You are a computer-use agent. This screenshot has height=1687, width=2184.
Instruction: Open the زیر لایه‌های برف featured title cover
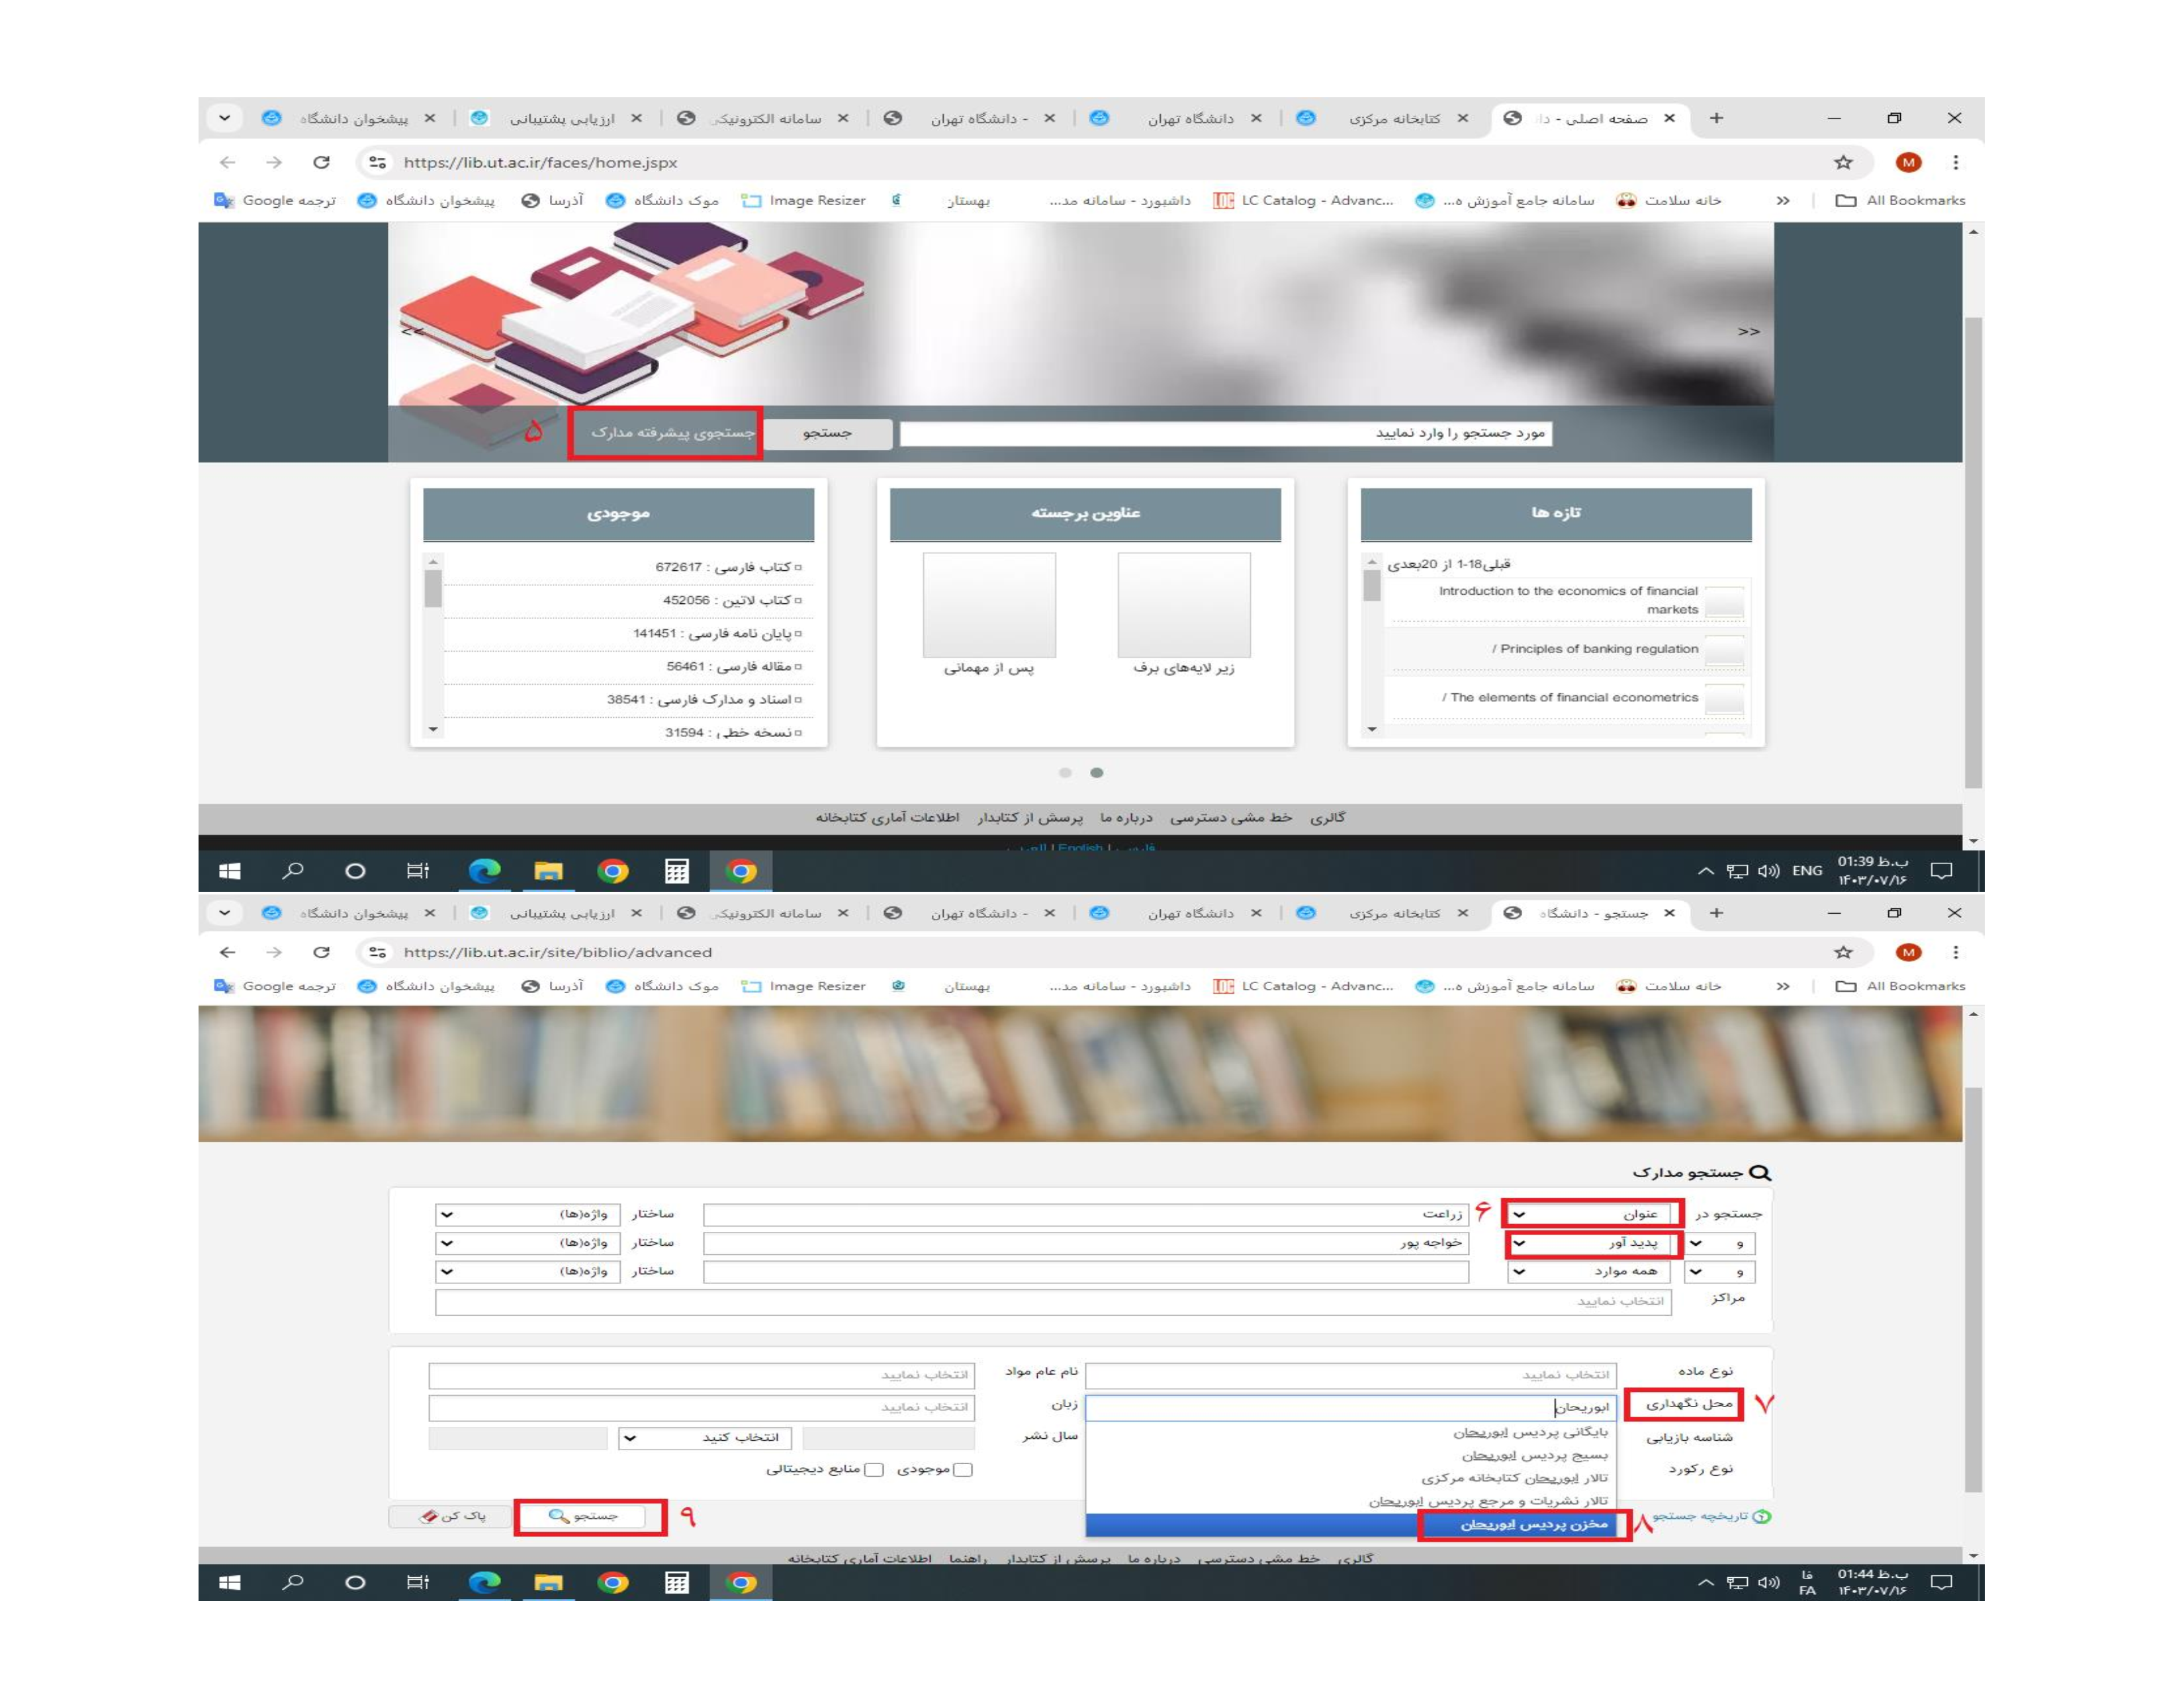[1184, 605]
